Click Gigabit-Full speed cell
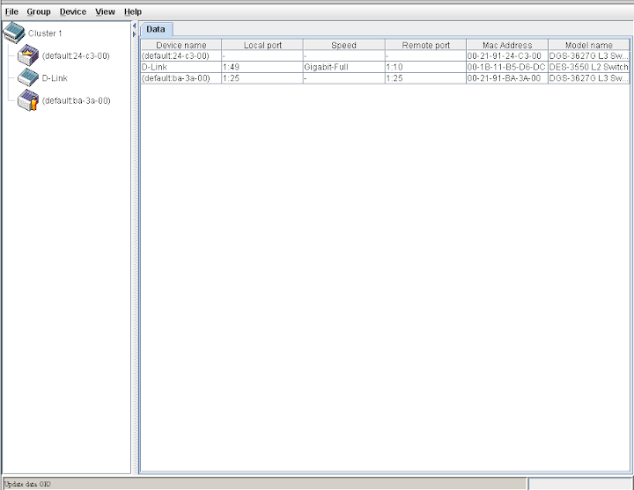Image resolution: width=634 pixels, height=490 pixels. [344, 67]
